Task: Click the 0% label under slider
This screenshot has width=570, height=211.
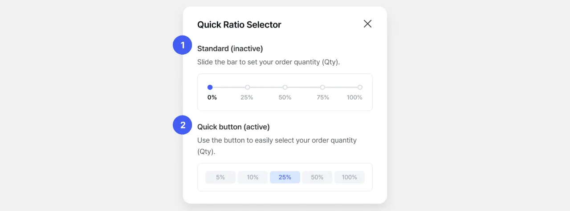Action: [x=212, y=97]
